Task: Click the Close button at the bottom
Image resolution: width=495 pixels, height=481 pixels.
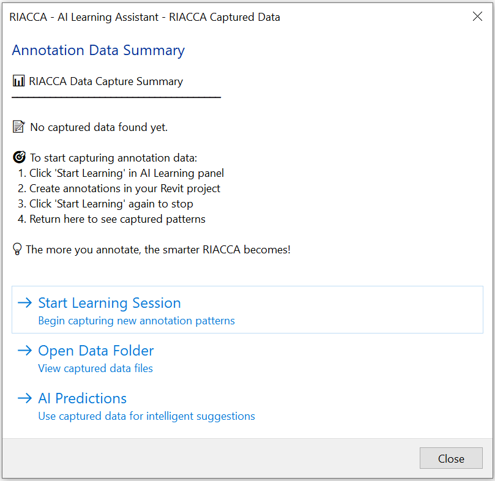Action: 451,458
